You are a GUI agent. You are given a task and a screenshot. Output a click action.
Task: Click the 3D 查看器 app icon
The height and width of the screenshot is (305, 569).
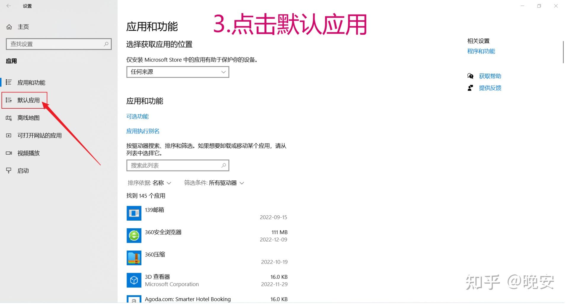pyautogui.click(x=134, y=280)
